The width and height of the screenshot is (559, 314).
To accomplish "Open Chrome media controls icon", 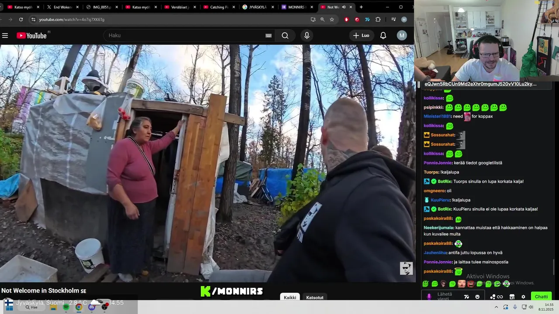I will (393, 19).
